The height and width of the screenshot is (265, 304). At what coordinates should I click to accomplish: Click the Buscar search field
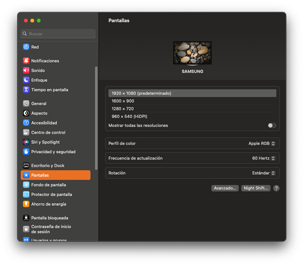click(58, 34)
